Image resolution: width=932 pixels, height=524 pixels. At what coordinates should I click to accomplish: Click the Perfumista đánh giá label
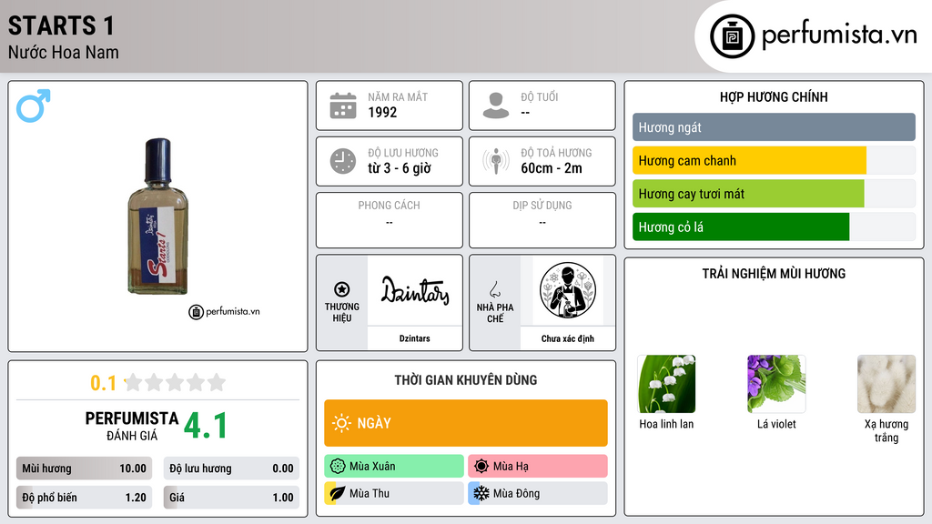pos(132,426)
